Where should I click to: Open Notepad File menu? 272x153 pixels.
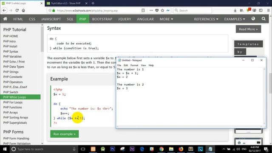click(119, 65)
